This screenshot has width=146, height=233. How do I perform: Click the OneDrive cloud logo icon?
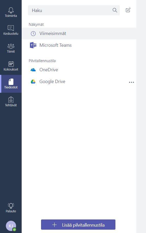pos(33,70)
